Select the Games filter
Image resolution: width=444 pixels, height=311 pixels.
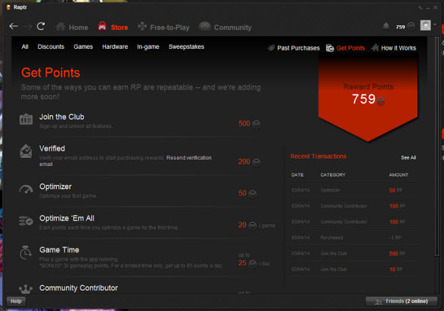[83, 47]
